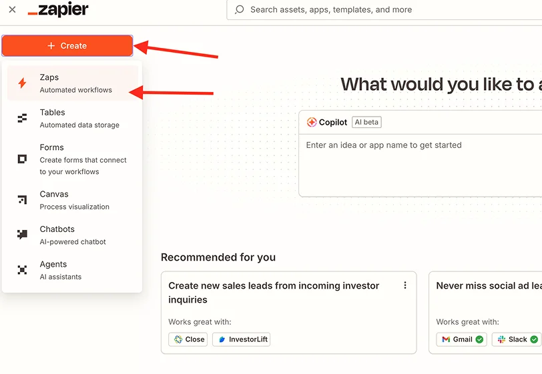The width and height of the screenshot is (542, 374).
Task: Focus the search assets and apps field
Action: pyautogui.click(x=384, y=10)
